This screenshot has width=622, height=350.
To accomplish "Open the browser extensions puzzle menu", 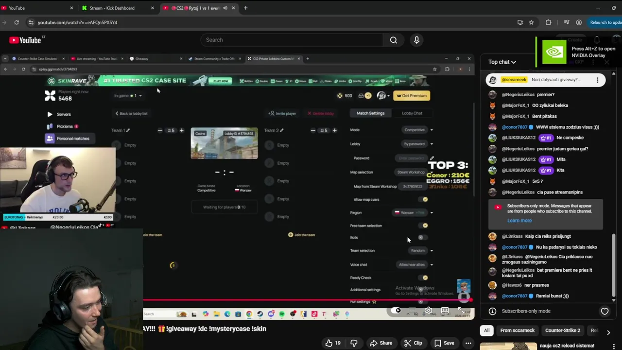I will pyautogui.click(x=549, y=22).
